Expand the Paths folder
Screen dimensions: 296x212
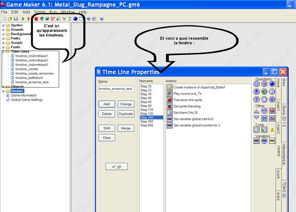tap(3, 39)
